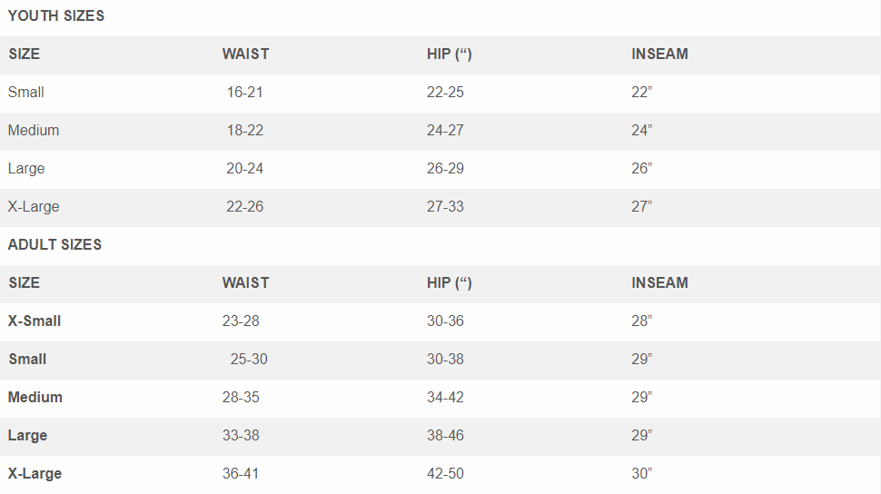This screenshot has height=494, width=881.
Task: Click the YOUTH SIZES heading
Action: coord(55,15)
